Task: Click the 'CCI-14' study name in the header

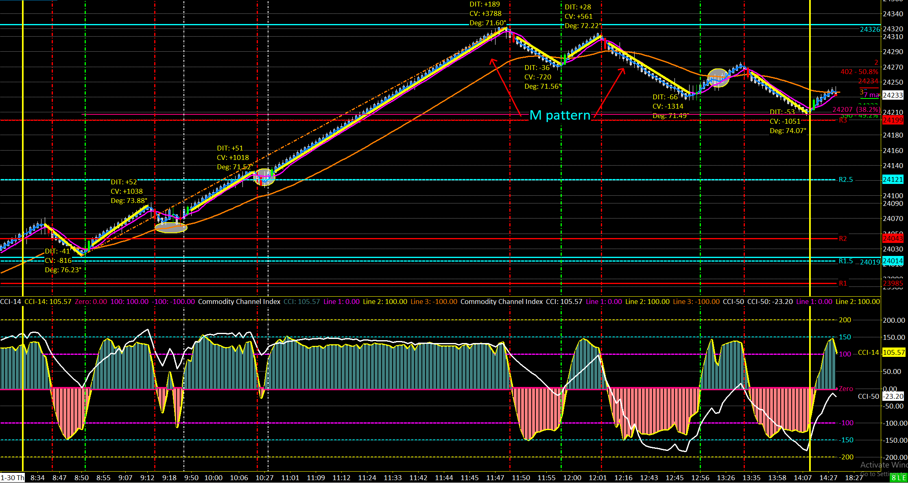Action: point(11,302)
